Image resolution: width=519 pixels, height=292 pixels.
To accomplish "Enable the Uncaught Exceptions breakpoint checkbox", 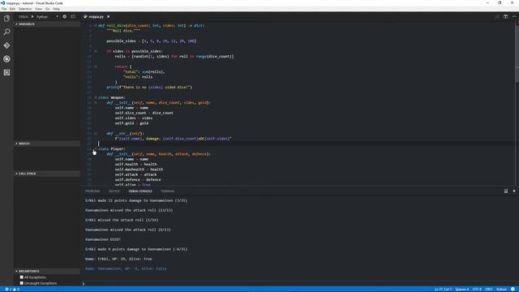I will pyautogui.click(x=22, y=283).
